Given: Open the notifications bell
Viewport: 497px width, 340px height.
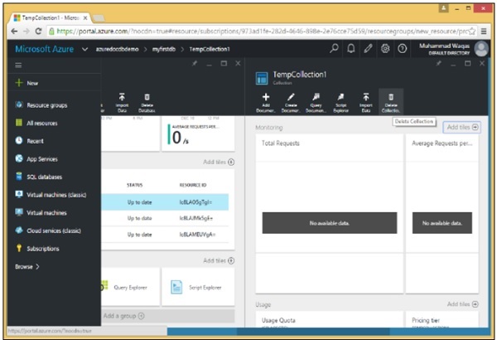Looking at the screenshot, I should pos(351,49).
